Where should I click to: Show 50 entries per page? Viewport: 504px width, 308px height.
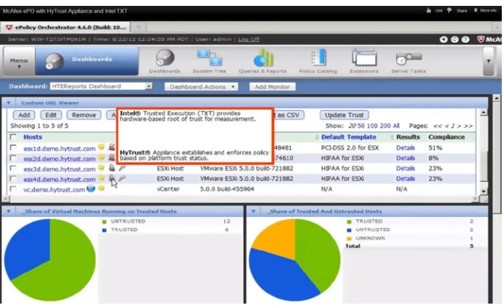pyautogui.click(x=361, y=126)
